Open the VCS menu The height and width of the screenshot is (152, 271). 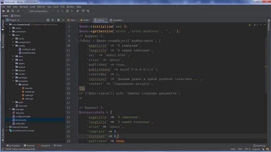[62, 7]
